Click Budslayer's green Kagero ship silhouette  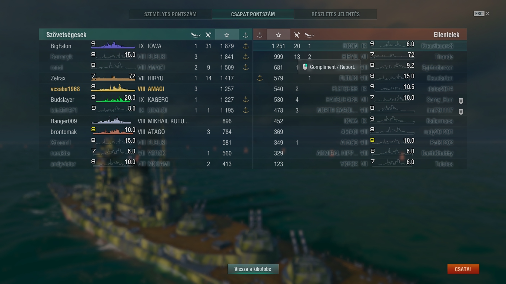(x=113, y=99)
